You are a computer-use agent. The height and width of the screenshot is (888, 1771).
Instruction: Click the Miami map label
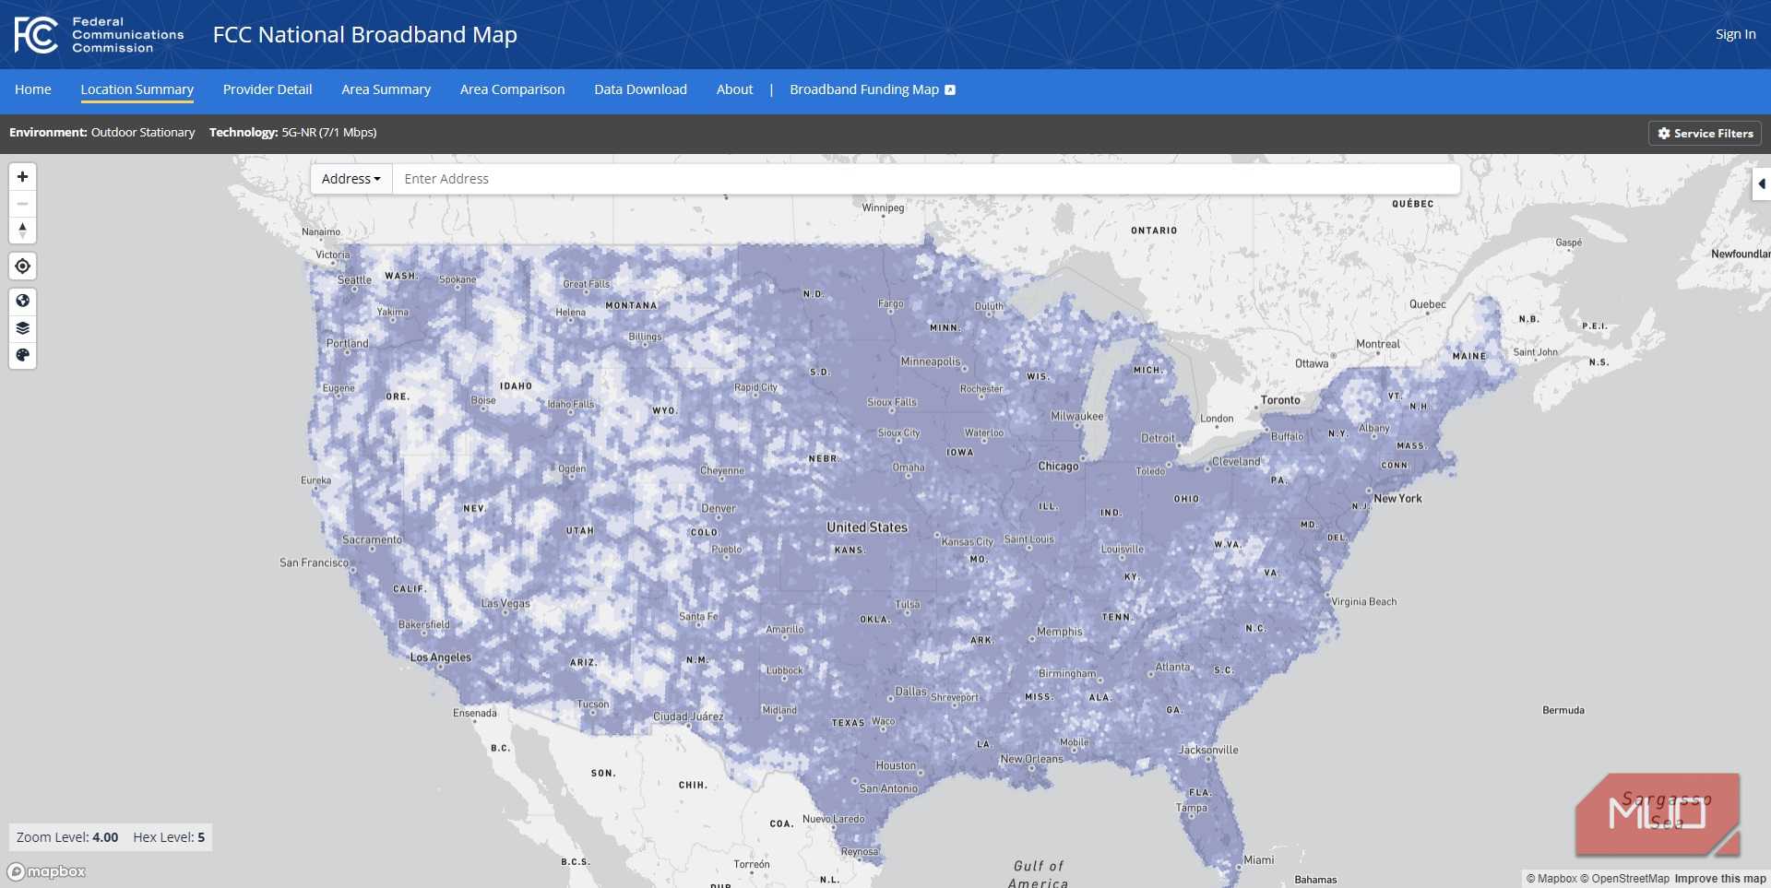1258,860
